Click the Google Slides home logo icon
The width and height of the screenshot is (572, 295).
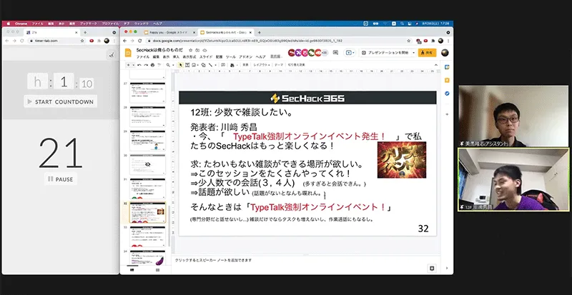(x=128, y=53)
